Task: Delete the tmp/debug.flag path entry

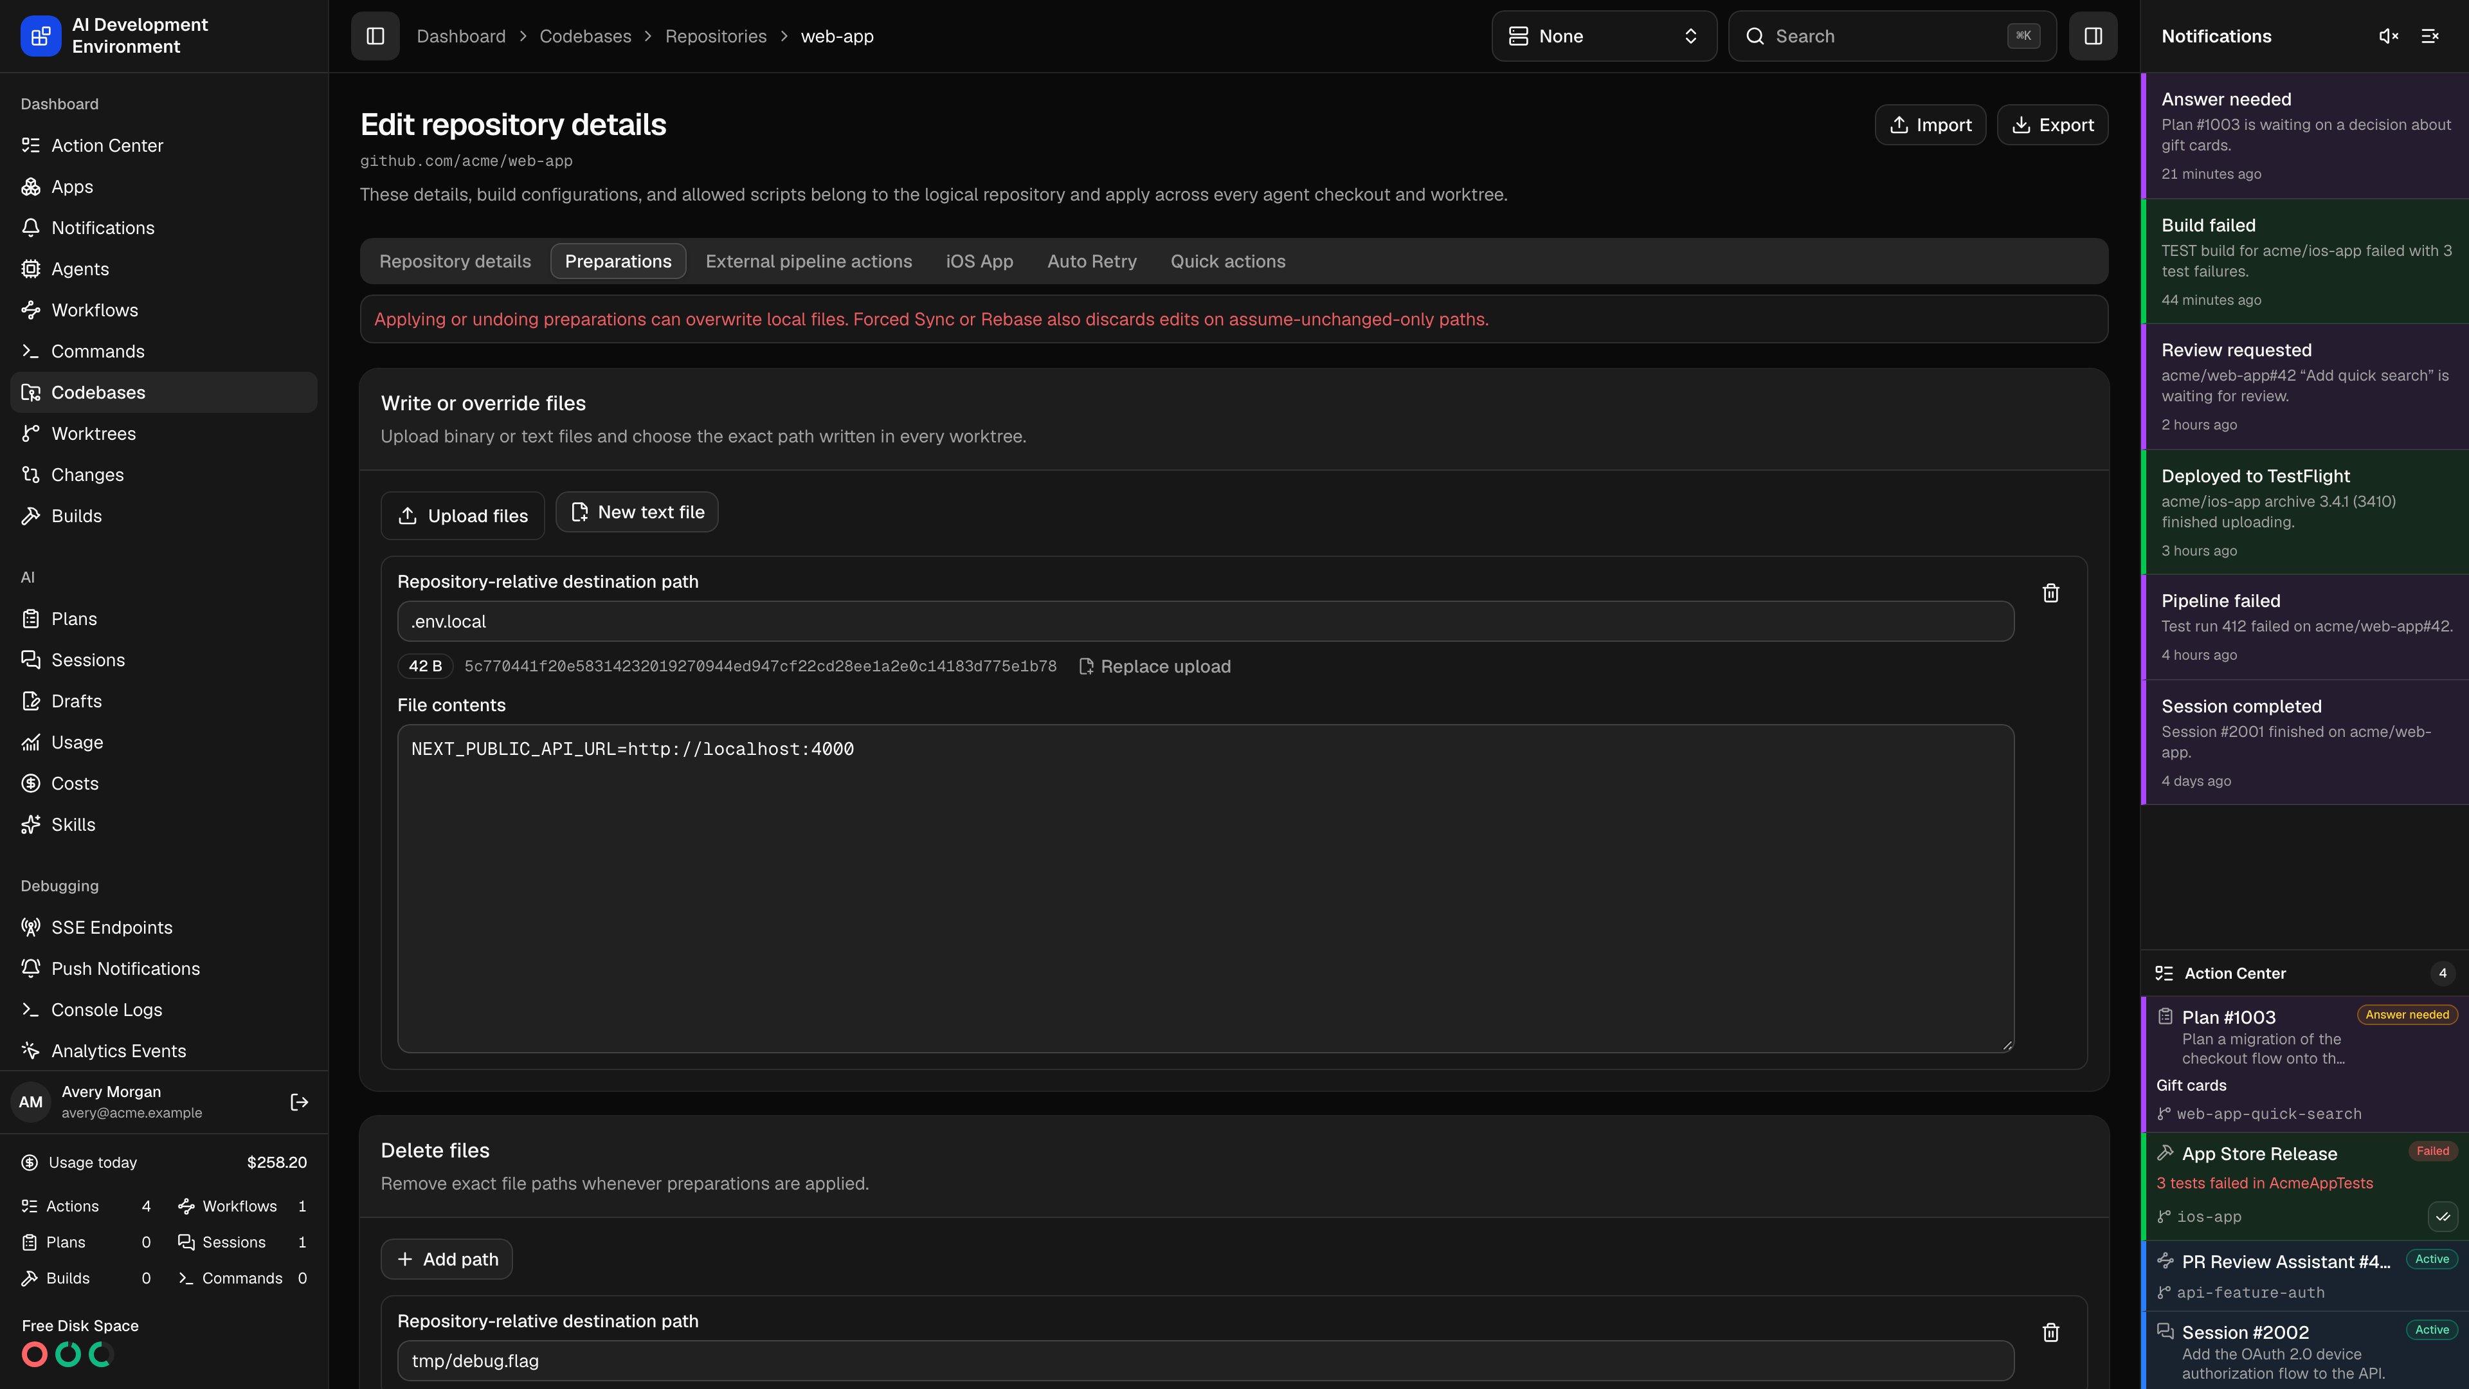Action: point(2050,1332)
